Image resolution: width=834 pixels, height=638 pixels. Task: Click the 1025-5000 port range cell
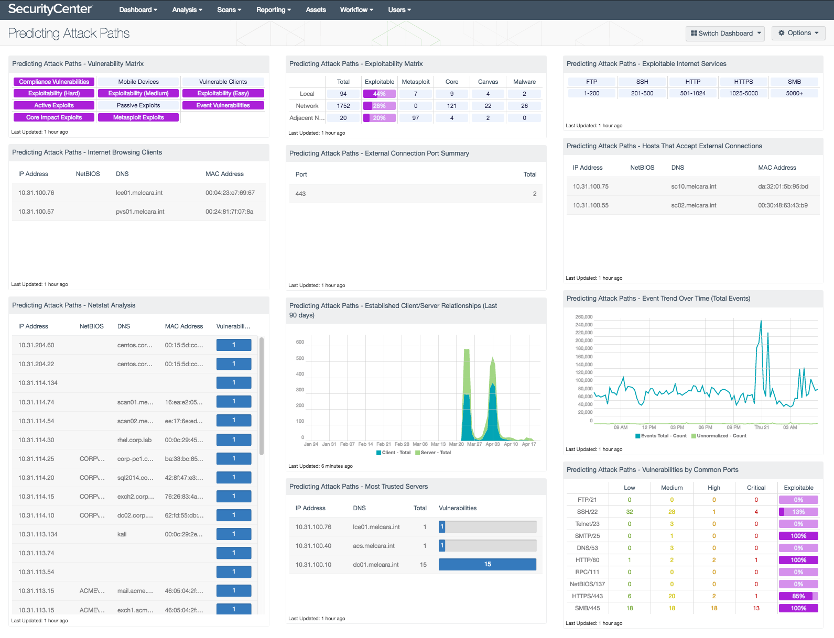pyautogui.click(x=743, y=93)
